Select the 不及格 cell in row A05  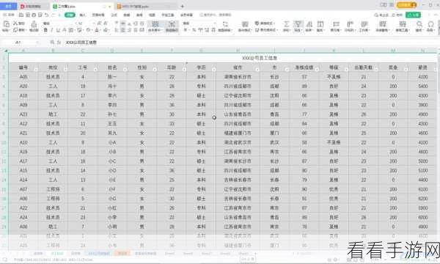tap(334, 77)
